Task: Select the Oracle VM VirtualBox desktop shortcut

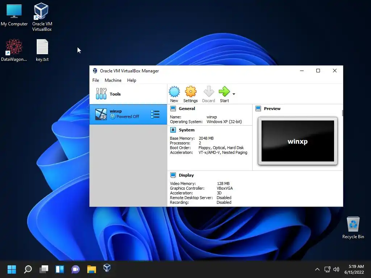Action: [x=42, y=17]
